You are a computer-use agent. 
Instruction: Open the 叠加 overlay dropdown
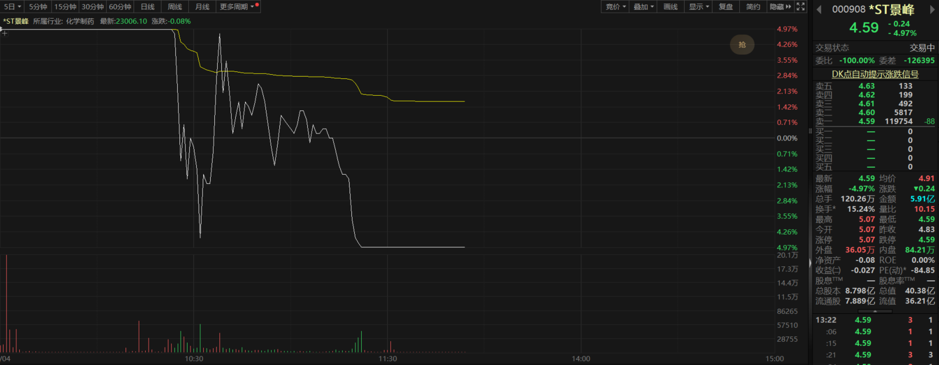point(643,6)
